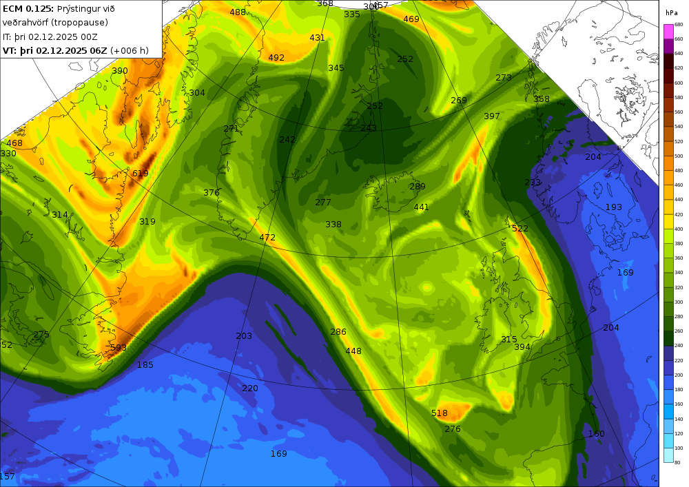Click the "220" pressure value on the map
The image size is (689, 487).
tap(250, 388)
